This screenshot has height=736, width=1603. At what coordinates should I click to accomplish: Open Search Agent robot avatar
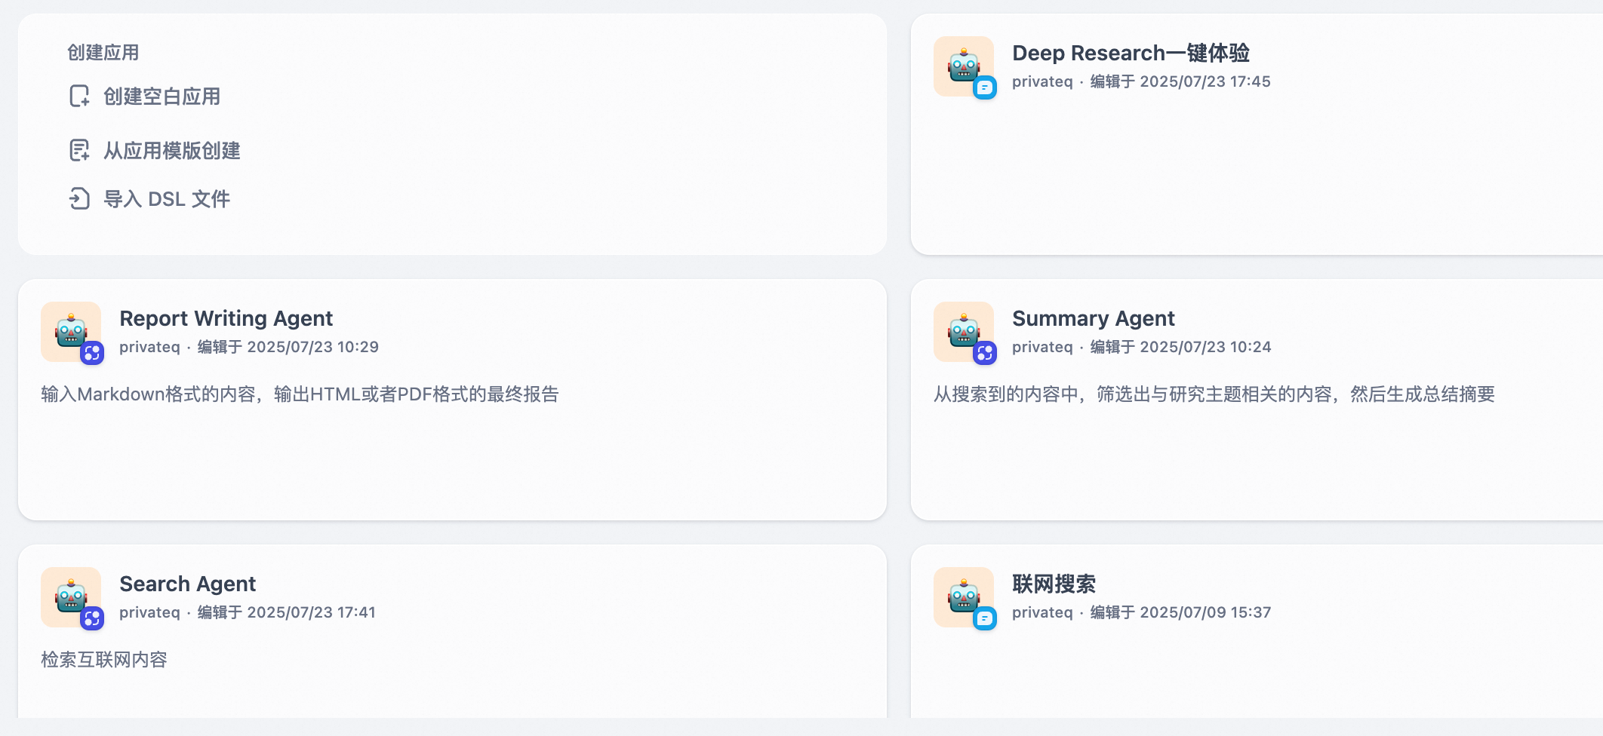pyautogui.click(x=71, y=597)
